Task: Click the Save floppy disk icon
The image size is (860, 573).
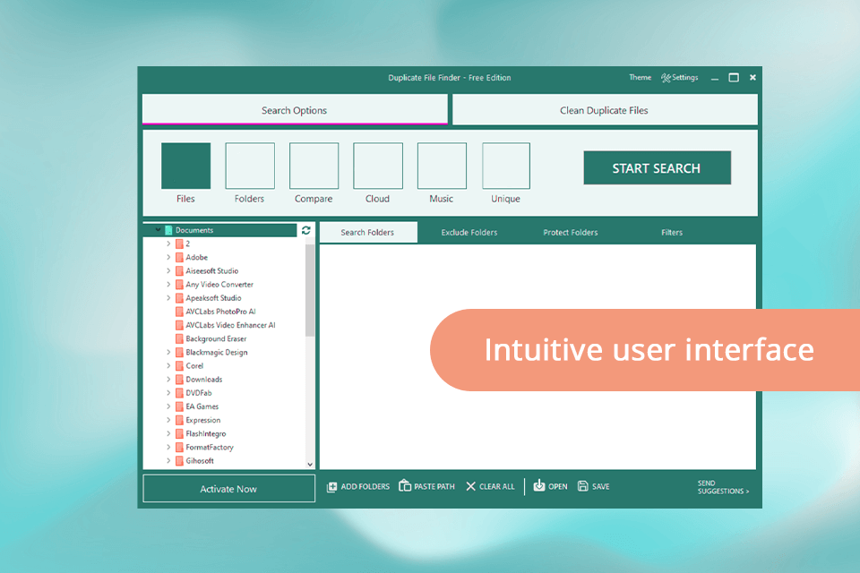Action: 583,486
